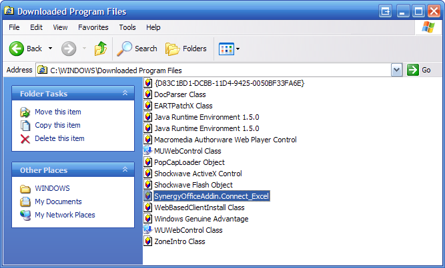Click the Address bar path field
This screenshot has height=268, width=445.
213,70
